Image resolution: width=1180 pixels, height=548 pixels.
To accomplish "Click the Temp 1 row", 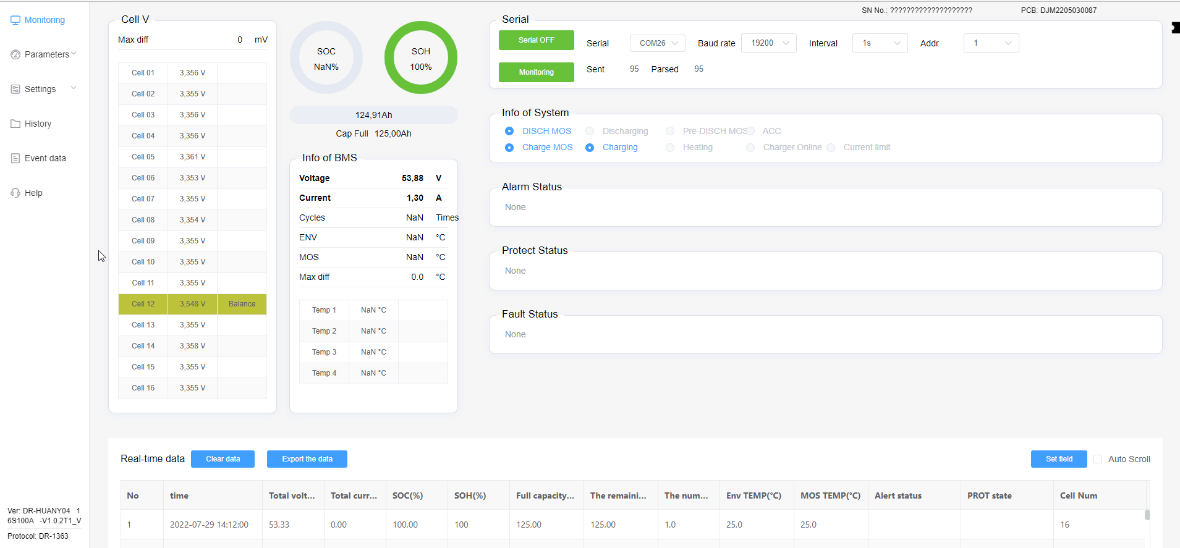I will click(x=373, y=310).
